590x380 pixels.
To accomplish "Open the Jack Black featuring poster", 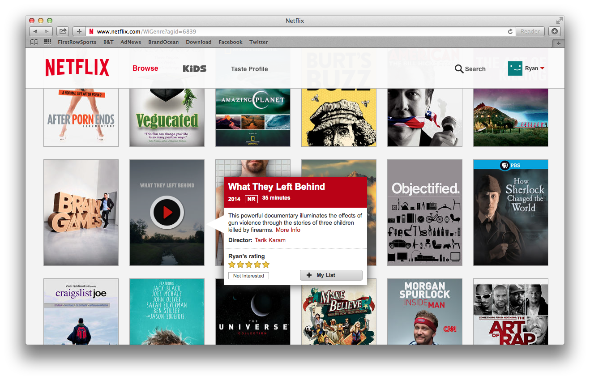I will tap(167, 312).
